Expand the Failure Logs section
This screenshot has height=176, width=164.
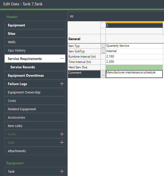click(62, 84)
